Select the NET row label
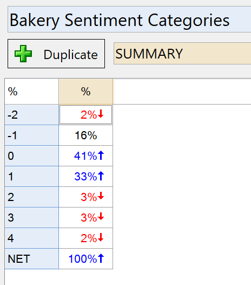This screenshot has height=285, width=251. [x=31, y=258]
